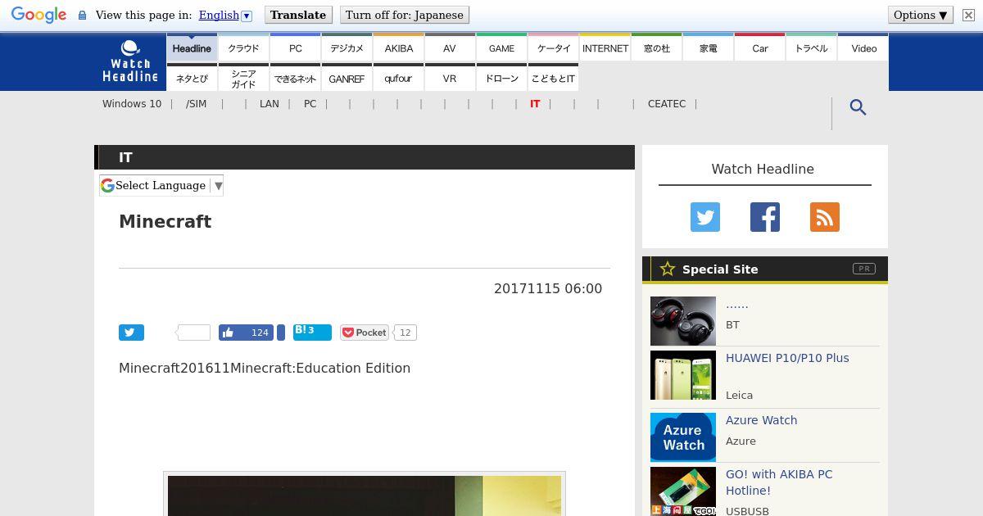Select the quifour tab
Viewport: 983px width, 516px height.
(x=399, y=79)
